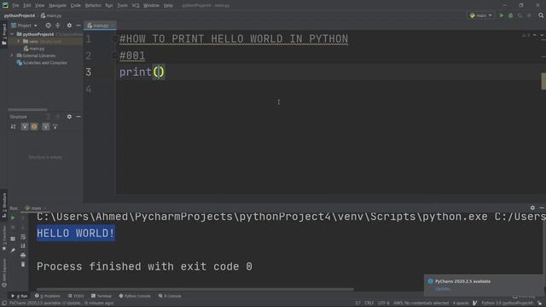Screen dimensions: 546x307
Task: Click the scroll-to-end icon in Run console
Action: click(x=23, y=246)
